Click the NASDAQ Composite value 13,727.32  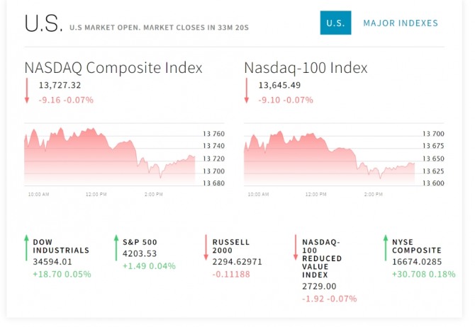[60, 86]
